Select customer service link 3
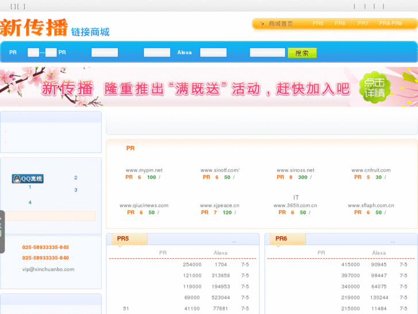The height and width of the screenshot is (314, 418). (x=76, y=190)
